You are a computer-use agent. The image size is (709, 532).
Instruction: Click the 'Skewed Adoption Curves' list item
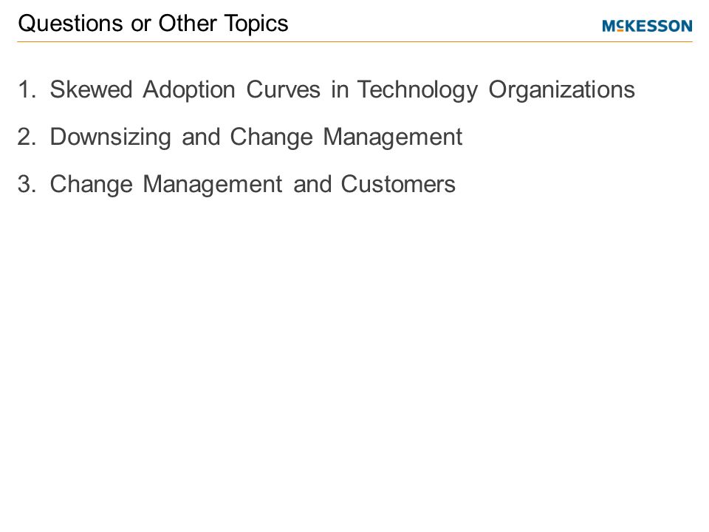click(x=342, y=89)
